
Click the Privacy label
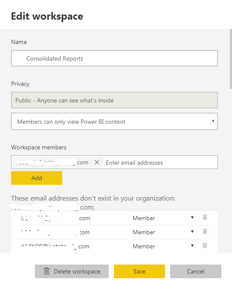pos(20,84)
